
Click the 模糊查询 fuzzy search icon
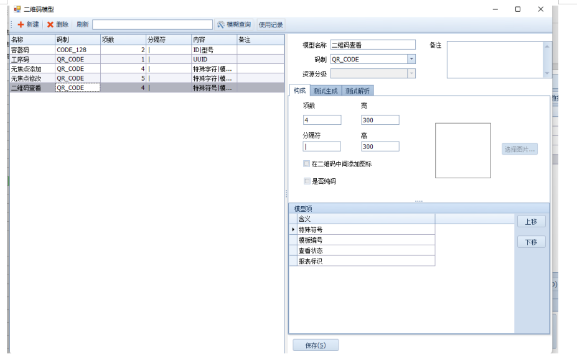coord(220,24)
